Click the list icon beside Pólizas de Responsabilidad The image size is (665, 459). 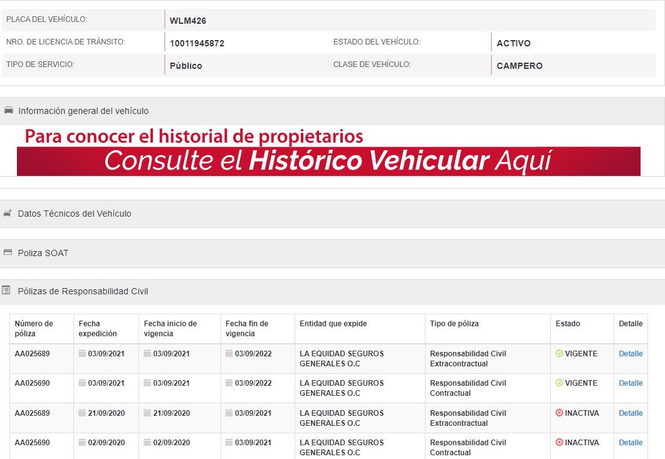[x=6, y=291]
